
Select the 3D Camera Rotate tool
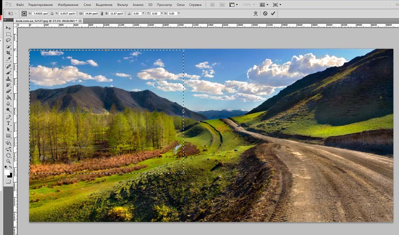(9, 149)
